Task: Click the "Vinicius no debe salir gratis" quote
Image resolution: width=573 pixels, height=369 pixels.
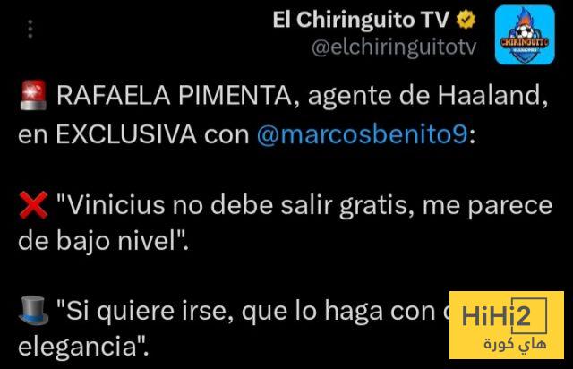Action: click(x=232, y=205)
